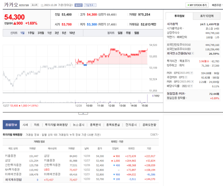This screenshot has height=186, width=223.
Task: Click help icon beside PBR BPS(2023.09)
Action: (x=192, y=82)
